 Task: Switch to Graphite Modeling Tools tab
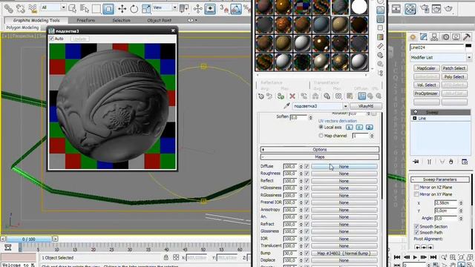36,20
